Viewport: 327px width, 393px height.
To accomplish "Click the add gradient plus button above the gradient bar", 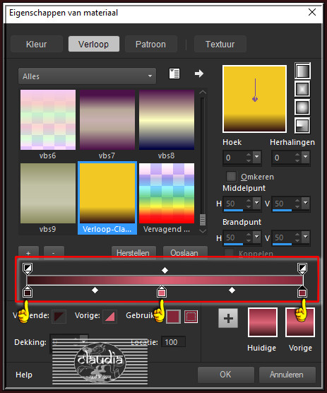I will coord(28,252).
